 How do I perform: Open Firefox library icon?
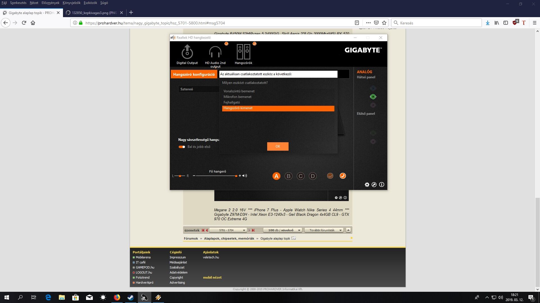click(497, 23)
